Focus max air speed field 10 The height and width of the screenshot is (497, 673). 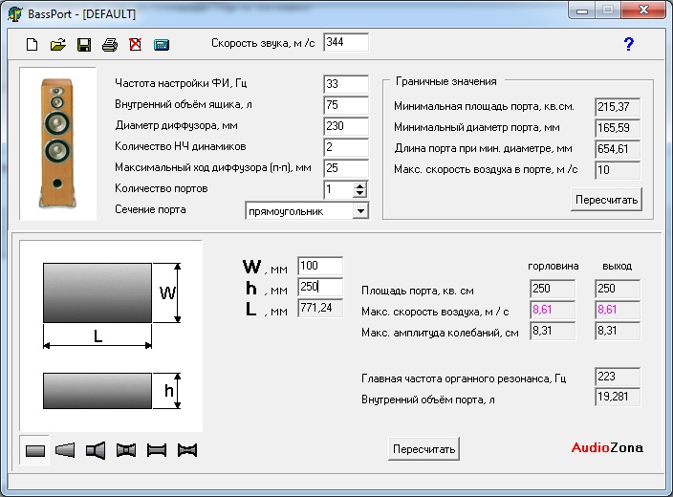pos(618,170)
